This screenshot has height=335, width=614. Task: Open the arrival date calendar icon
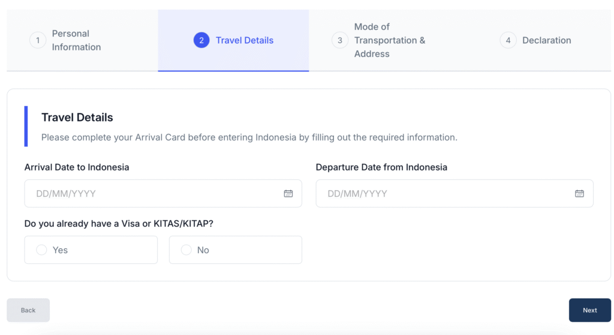(288, 194)
